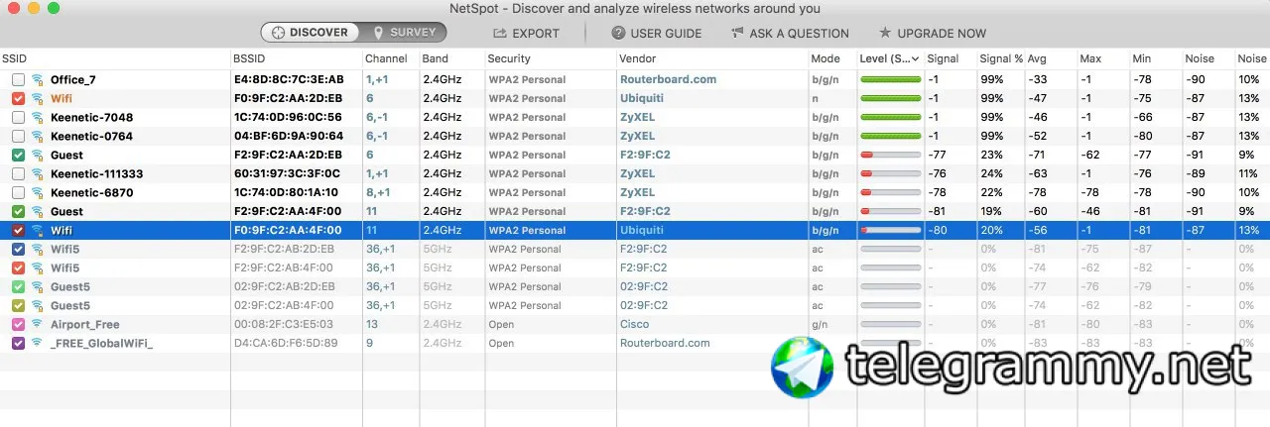The width and height of the screenshot is (1270, 427).
Task: Click the red level bar for Keenetic-111333
Action: 890,173
